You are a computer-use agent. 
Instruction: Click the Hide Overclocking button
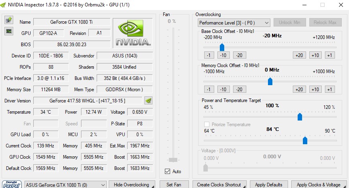pos(132,185)
